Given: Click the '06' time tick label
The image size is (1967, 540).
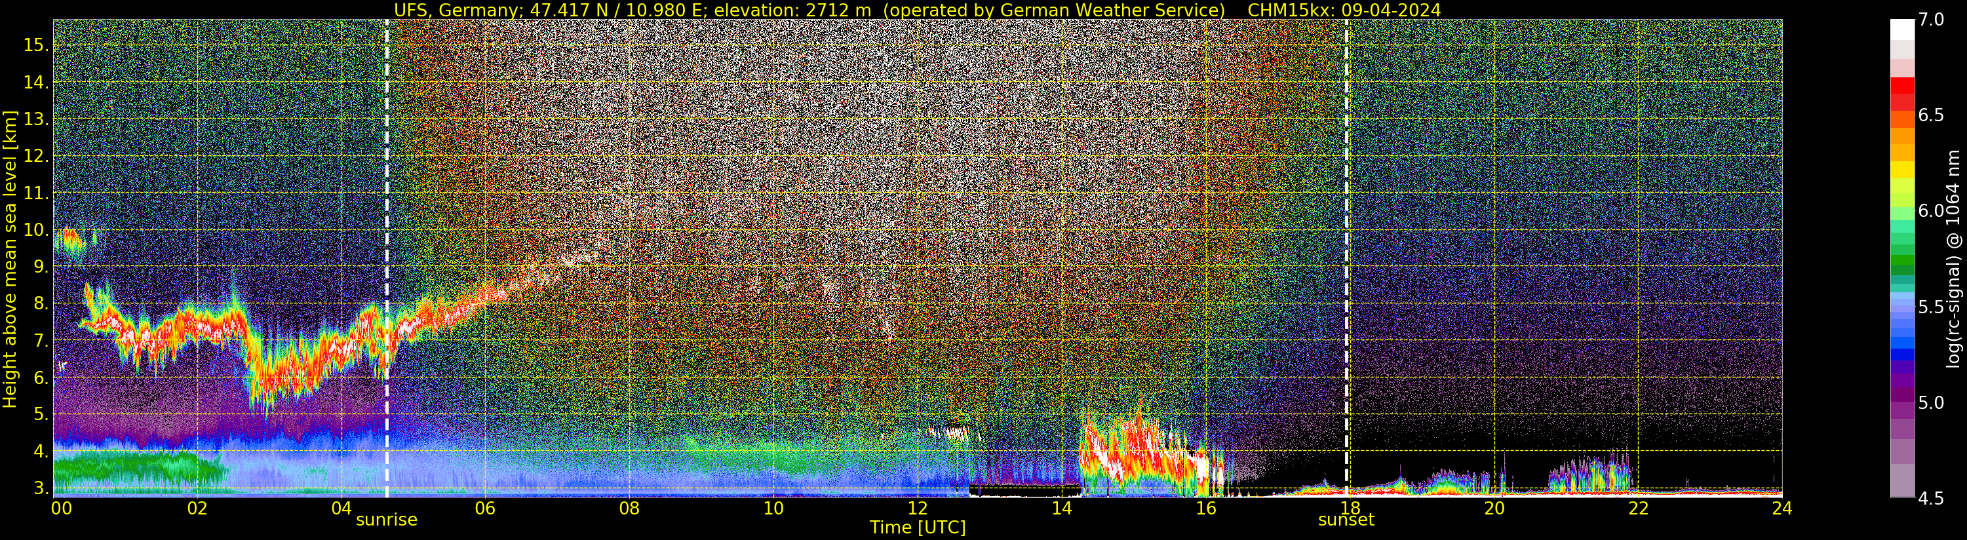Looking at the screenshot, I should click(x=485, y=508).
